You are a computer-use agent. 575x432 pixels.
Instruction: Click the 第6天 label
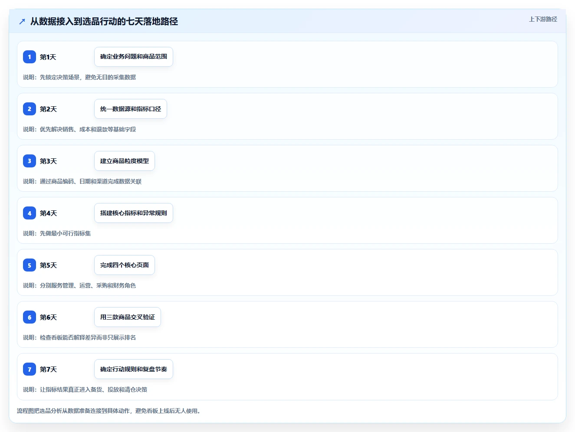coord(48,317)
